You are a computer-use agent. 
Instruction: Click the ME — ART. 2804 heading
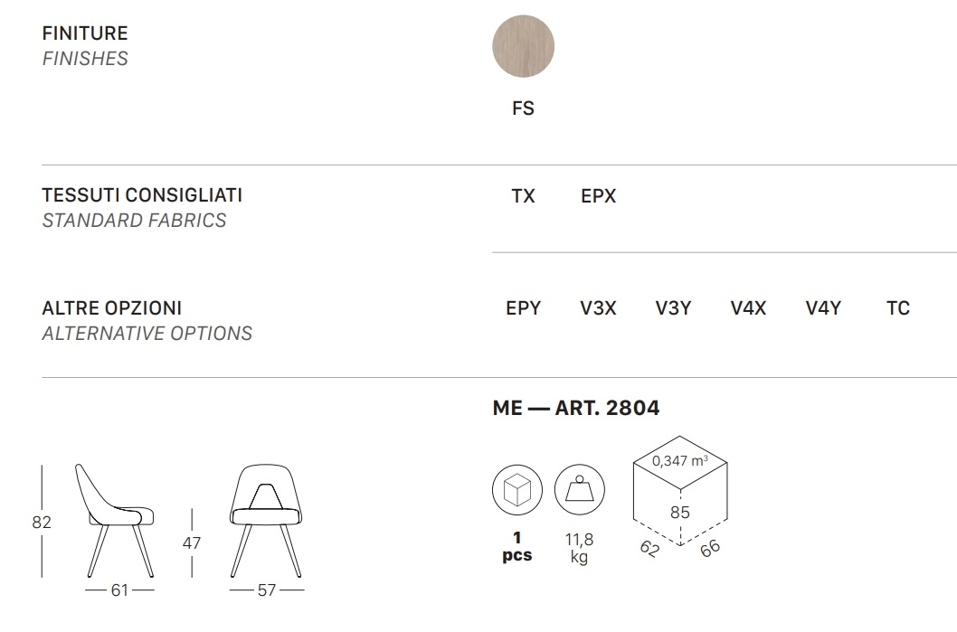[x=576, y=408]
